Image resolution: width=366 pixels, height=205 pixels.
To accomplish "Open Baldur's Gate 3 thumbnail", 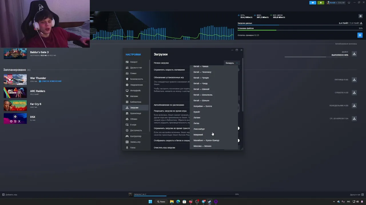I will tap(15, 54).
